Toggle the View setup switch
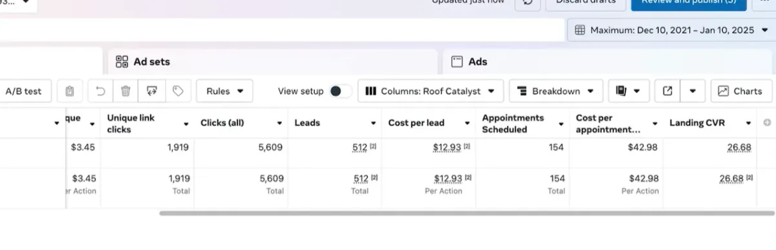776x250 pixels. point(340,91)
